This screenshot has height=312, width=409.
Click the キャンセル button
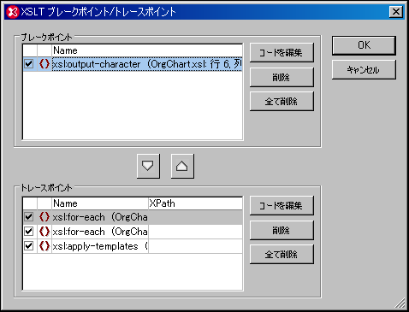(364, 69)
